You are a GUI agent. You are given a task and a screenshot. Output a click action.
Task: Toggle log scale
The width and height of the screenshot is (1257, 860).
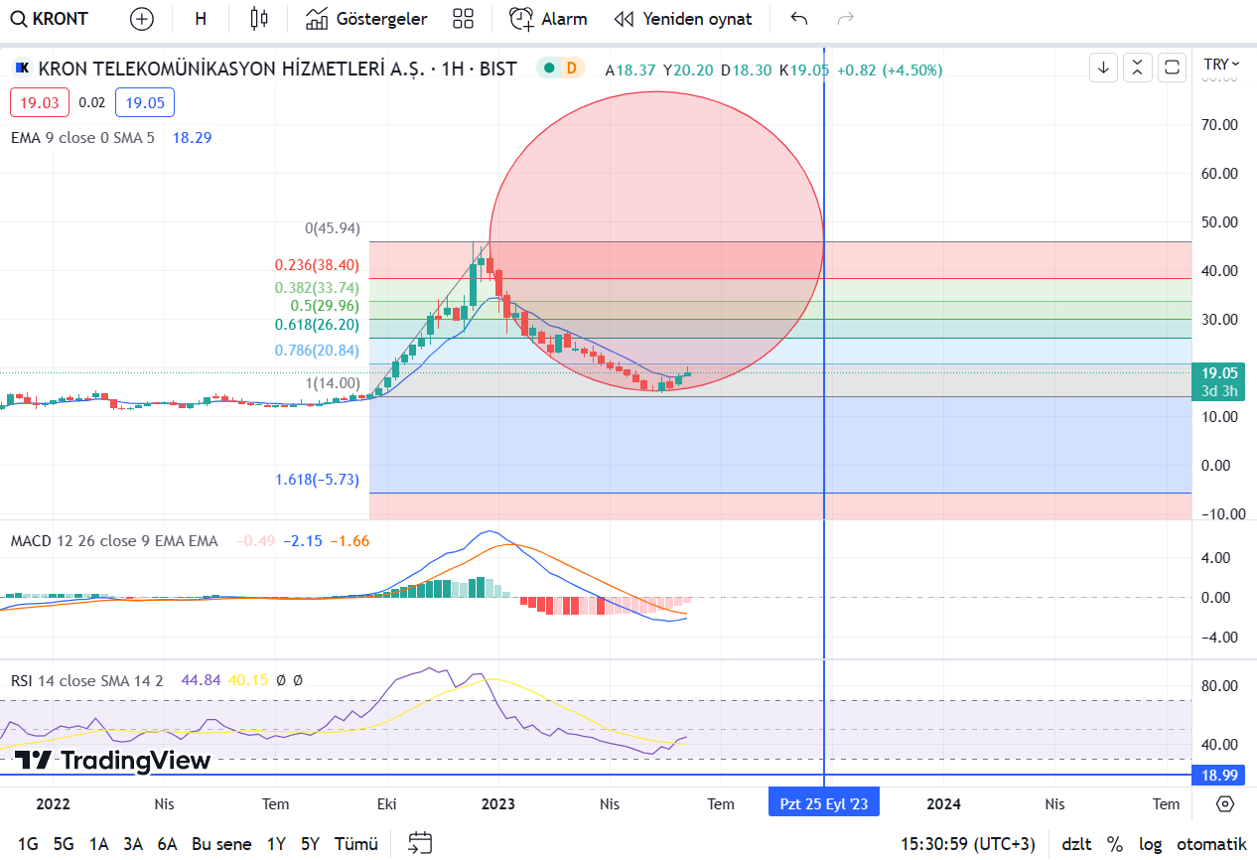coord(1151,844)
